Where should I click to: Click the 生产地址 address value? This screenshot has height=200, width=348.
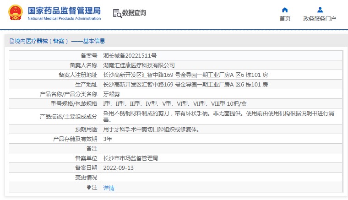click(185, 85)
